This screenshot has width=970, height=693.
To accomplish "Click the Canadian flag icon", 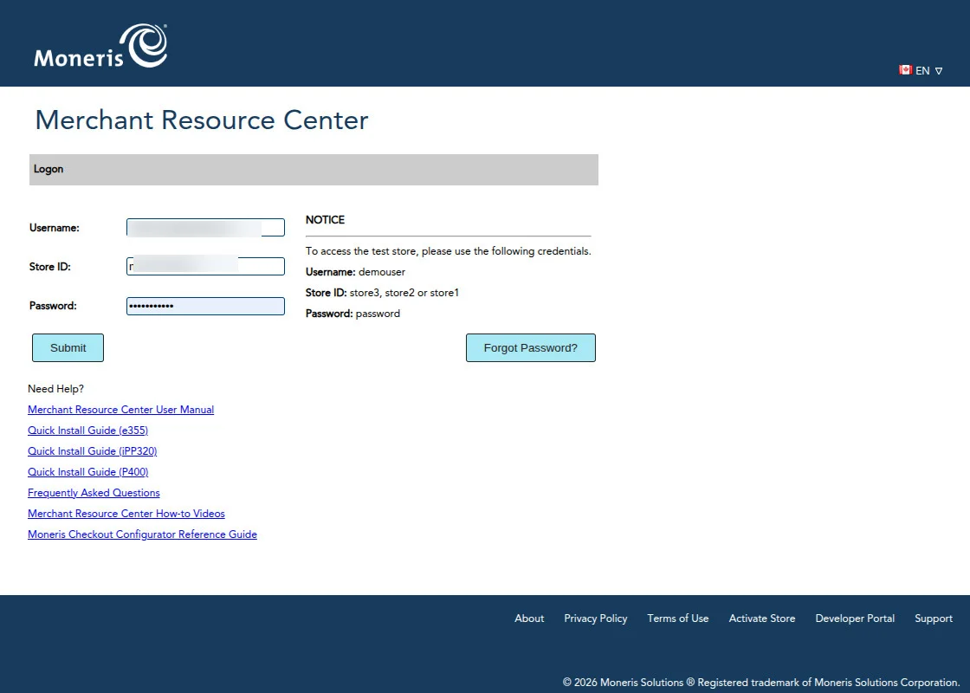I will coord(905,70).
